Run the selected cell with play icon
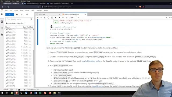This screenshot has height=97, width=172. click(56, 18)
